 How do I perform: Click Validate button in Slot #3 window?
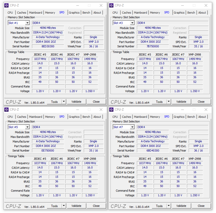pyautogui.click(x=181, y=102)
